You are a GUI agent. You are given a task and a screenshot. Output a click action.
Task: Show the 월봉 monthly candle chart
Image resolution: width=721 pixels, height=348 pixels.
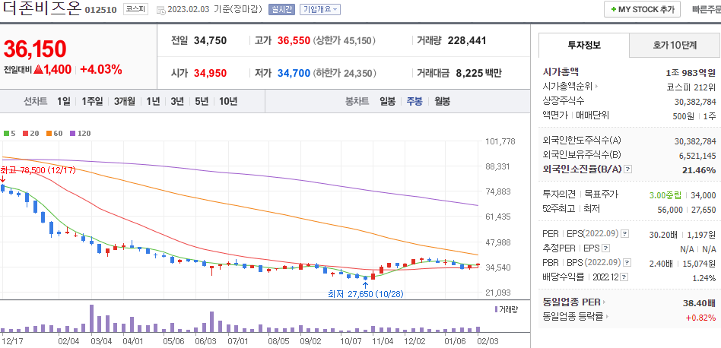pyautogui.click(x=443, y=102)
